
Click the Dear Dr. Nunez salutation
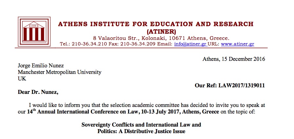[x=38, y=92]
